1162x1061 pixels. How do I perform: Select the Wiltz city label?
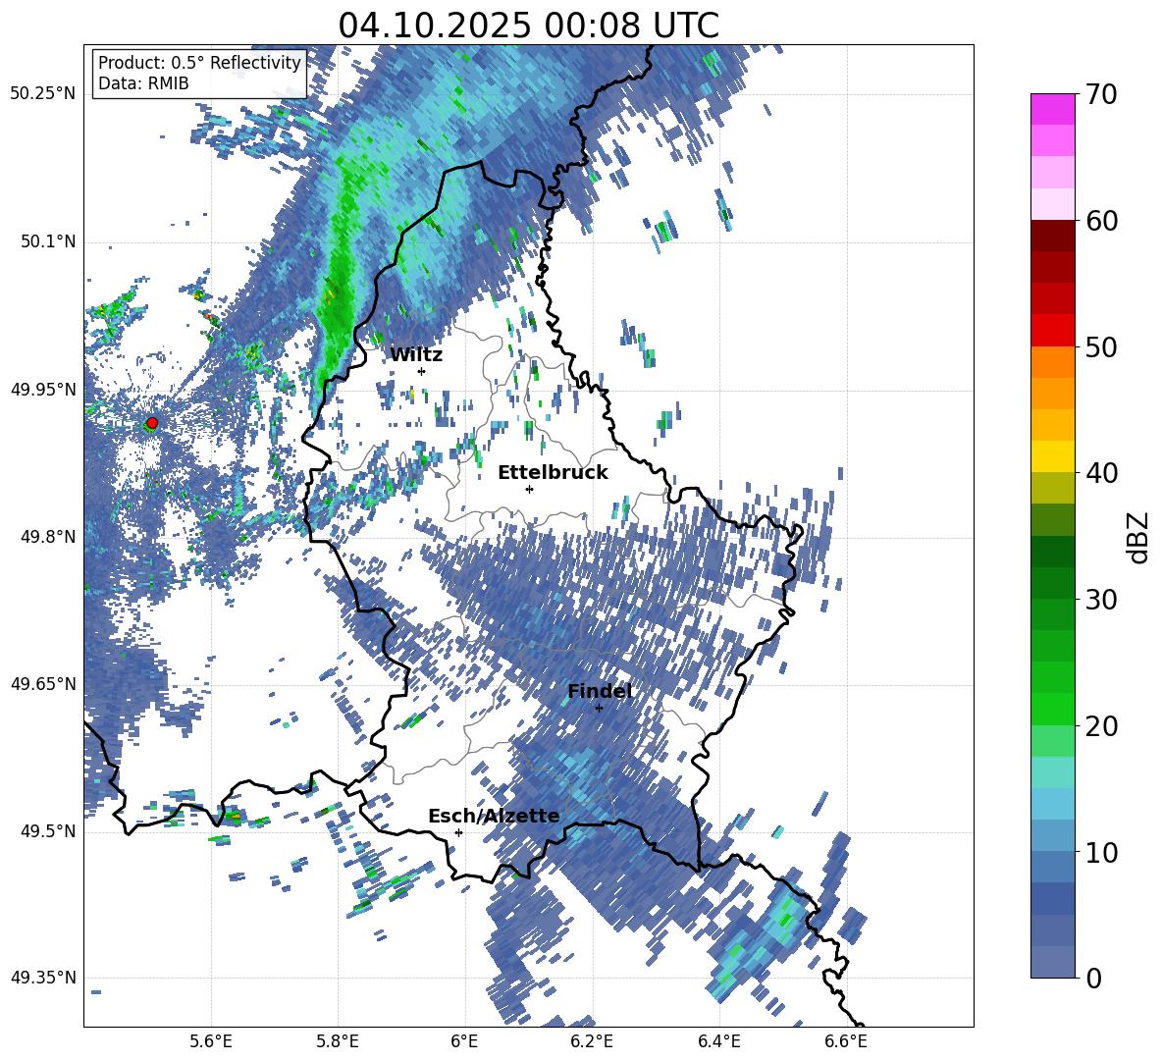click(x=416, y=355)
